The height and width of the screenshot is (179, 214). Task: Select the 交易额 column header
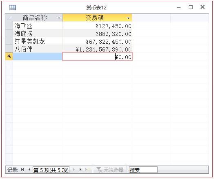97,18
